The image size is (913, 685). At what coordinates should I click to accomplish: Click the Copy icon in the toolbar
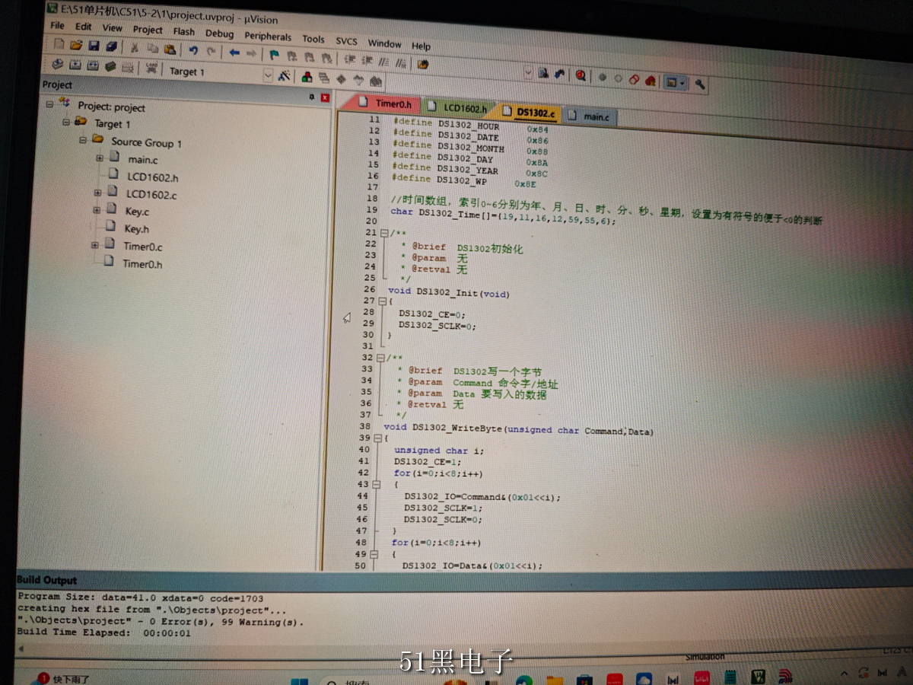[x=152, y=48]
